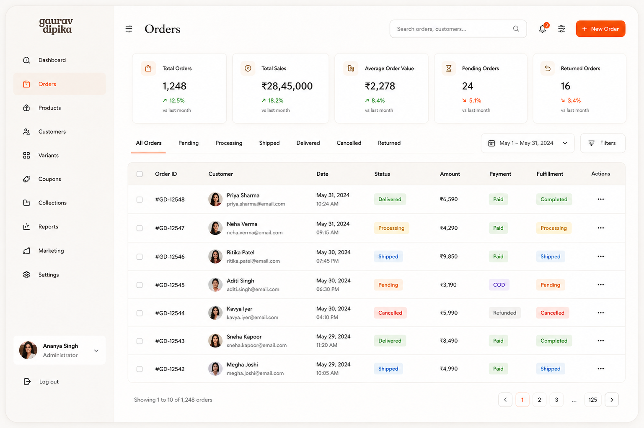Click the Products box icon
The width and height of the screenshot is (644, 428).
coord(26,108)
